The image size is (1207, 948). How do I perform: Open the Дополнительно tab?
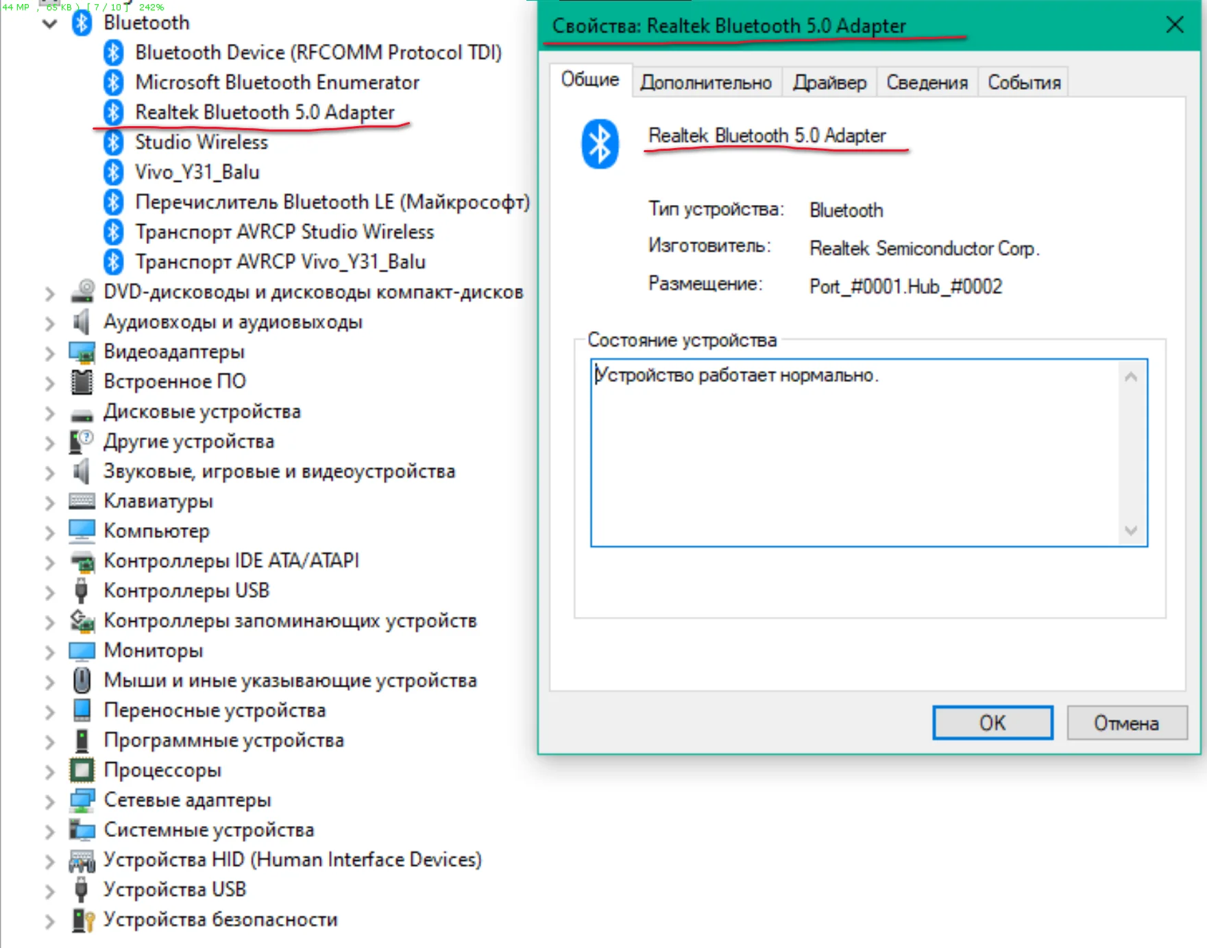[706, 82]
